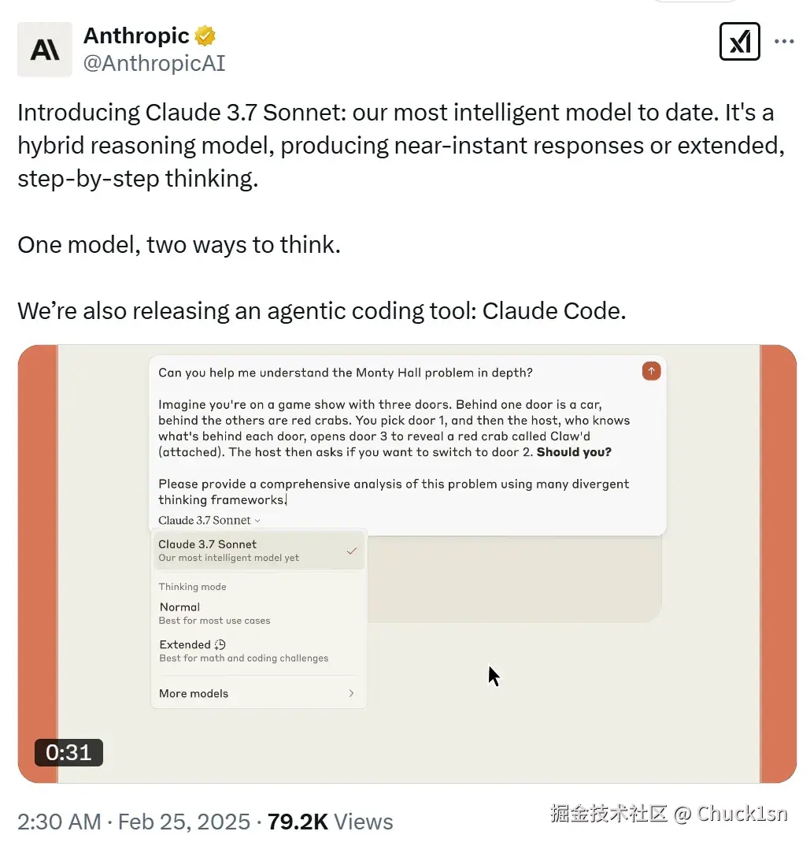
Task: Open the Claude 3.7 Sonnet model dropdown
Action: point(209,520)
